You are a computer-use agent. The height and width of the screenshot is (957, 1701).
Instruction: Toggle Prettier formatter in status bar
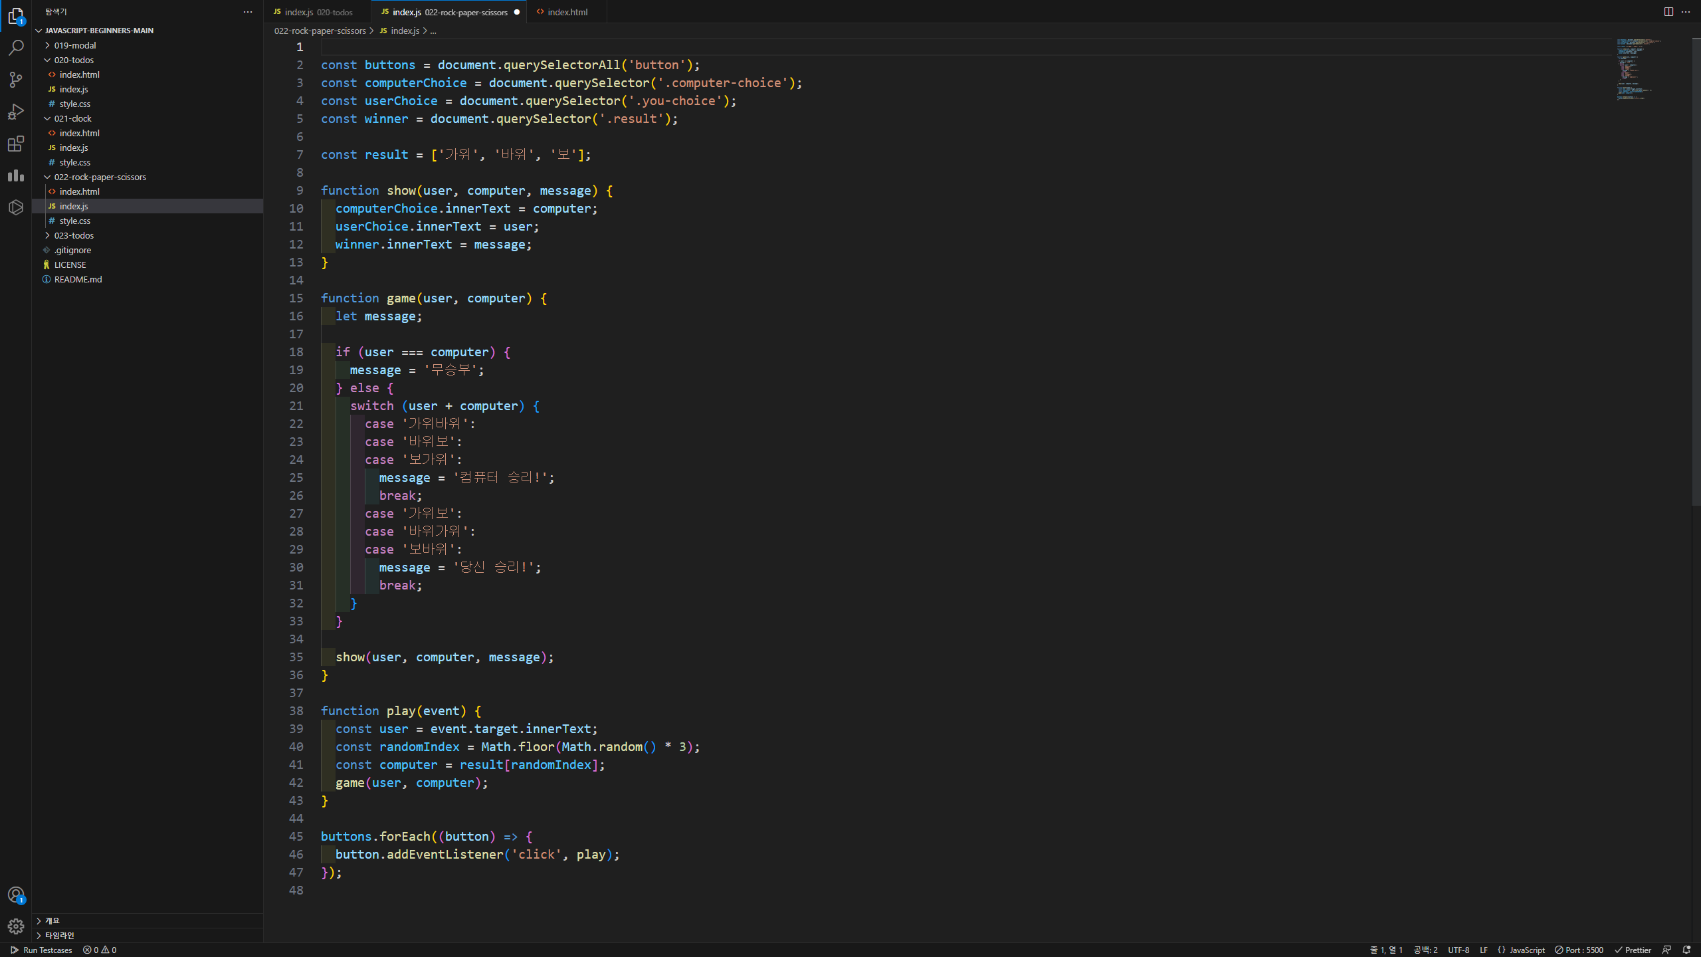1633,950
